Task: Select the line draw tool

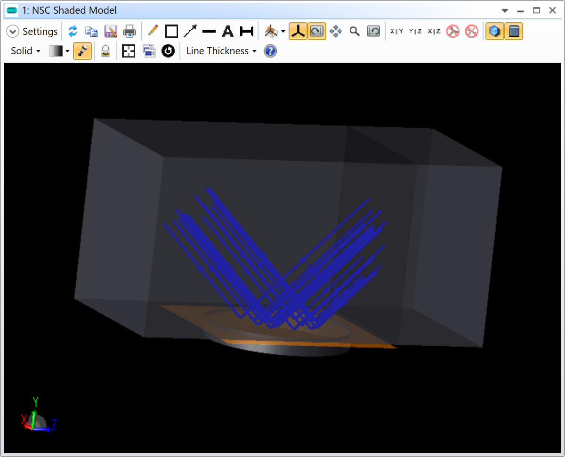Action: pyautogui.click(x=209, y=32)
